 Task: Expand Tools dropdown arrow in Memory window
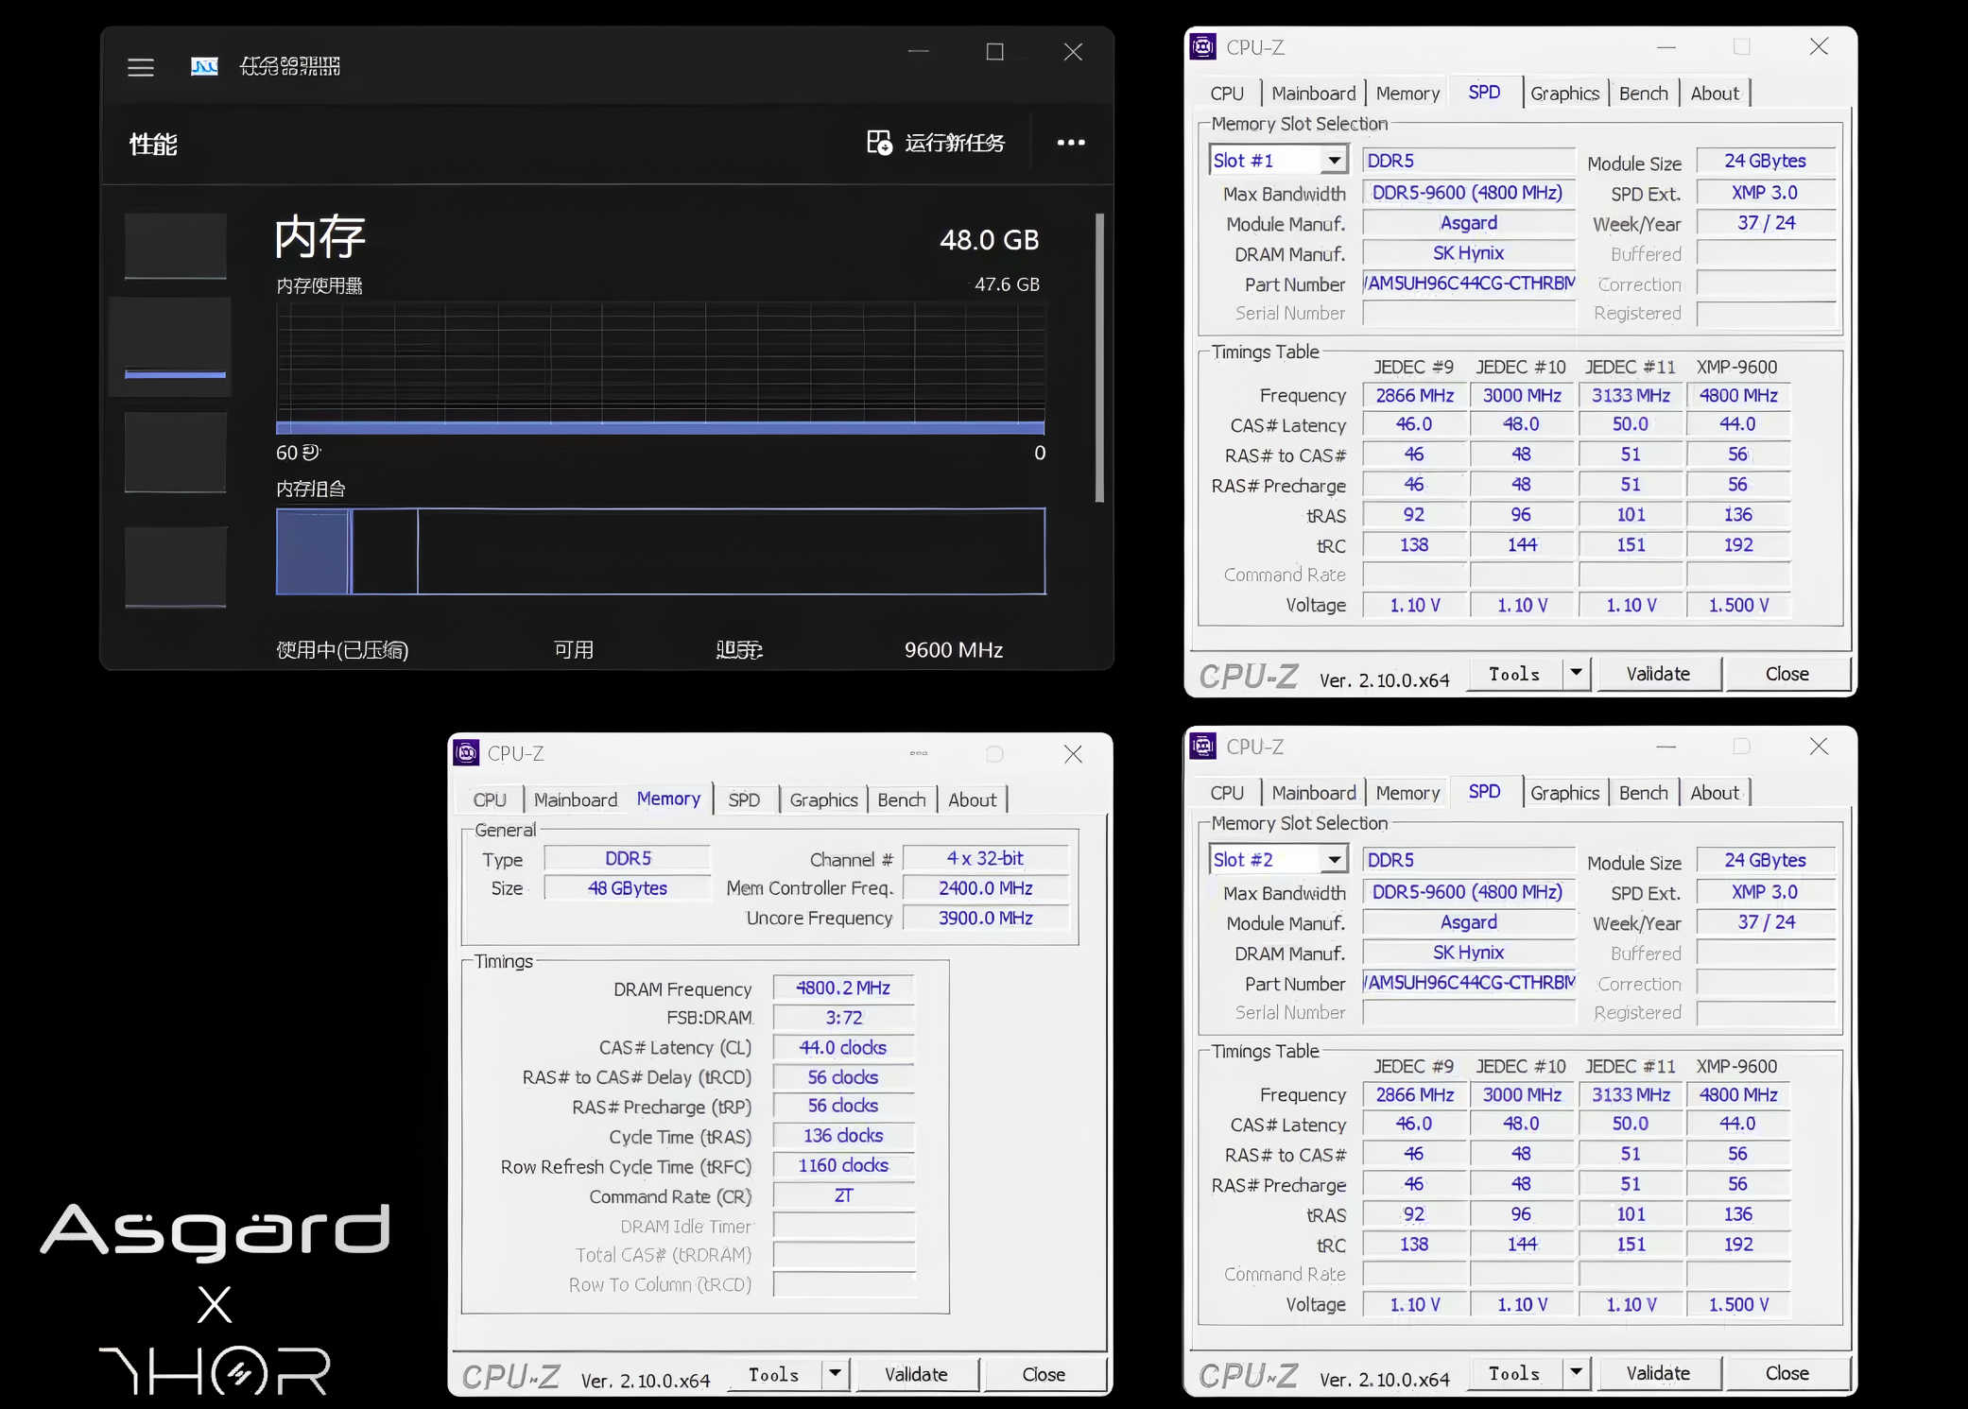(836, 1373)
